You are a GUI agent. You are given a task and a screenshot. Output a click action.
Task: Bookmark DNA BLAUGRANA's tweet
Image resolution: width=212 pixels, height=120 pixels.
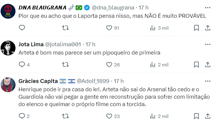197,28
